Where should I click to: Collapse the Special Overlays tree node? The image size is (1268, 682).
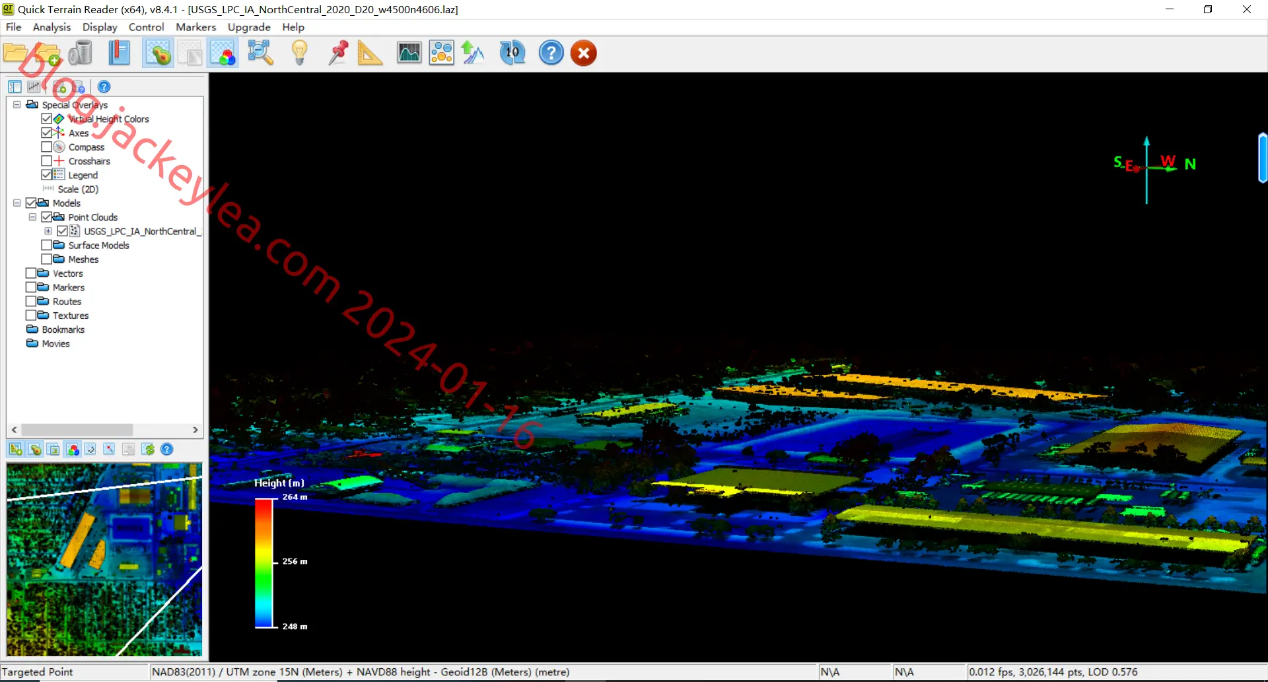[17, 105]
